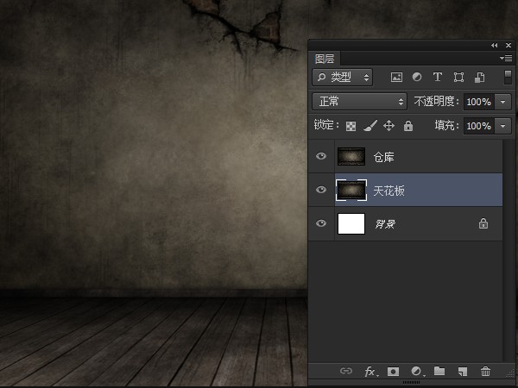Filter layers by smart objects
Screen dimensions: 518x388
point(479,77)
